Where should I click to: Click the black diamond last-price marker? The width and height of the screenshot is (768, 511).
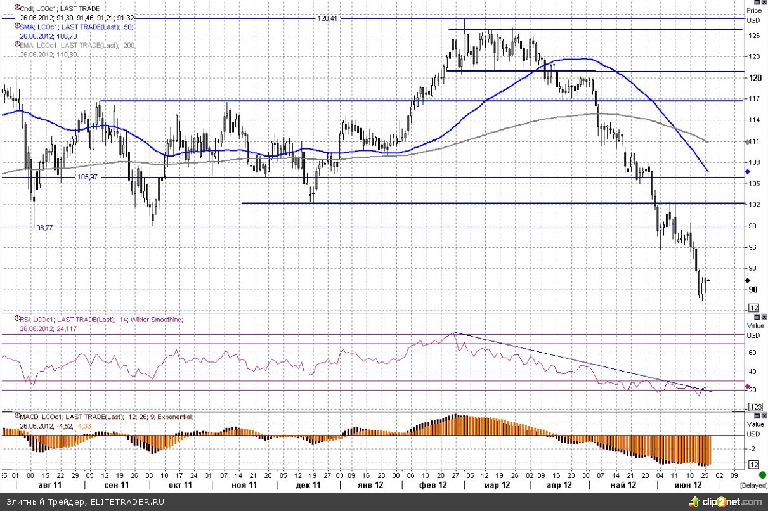point(747,280)
